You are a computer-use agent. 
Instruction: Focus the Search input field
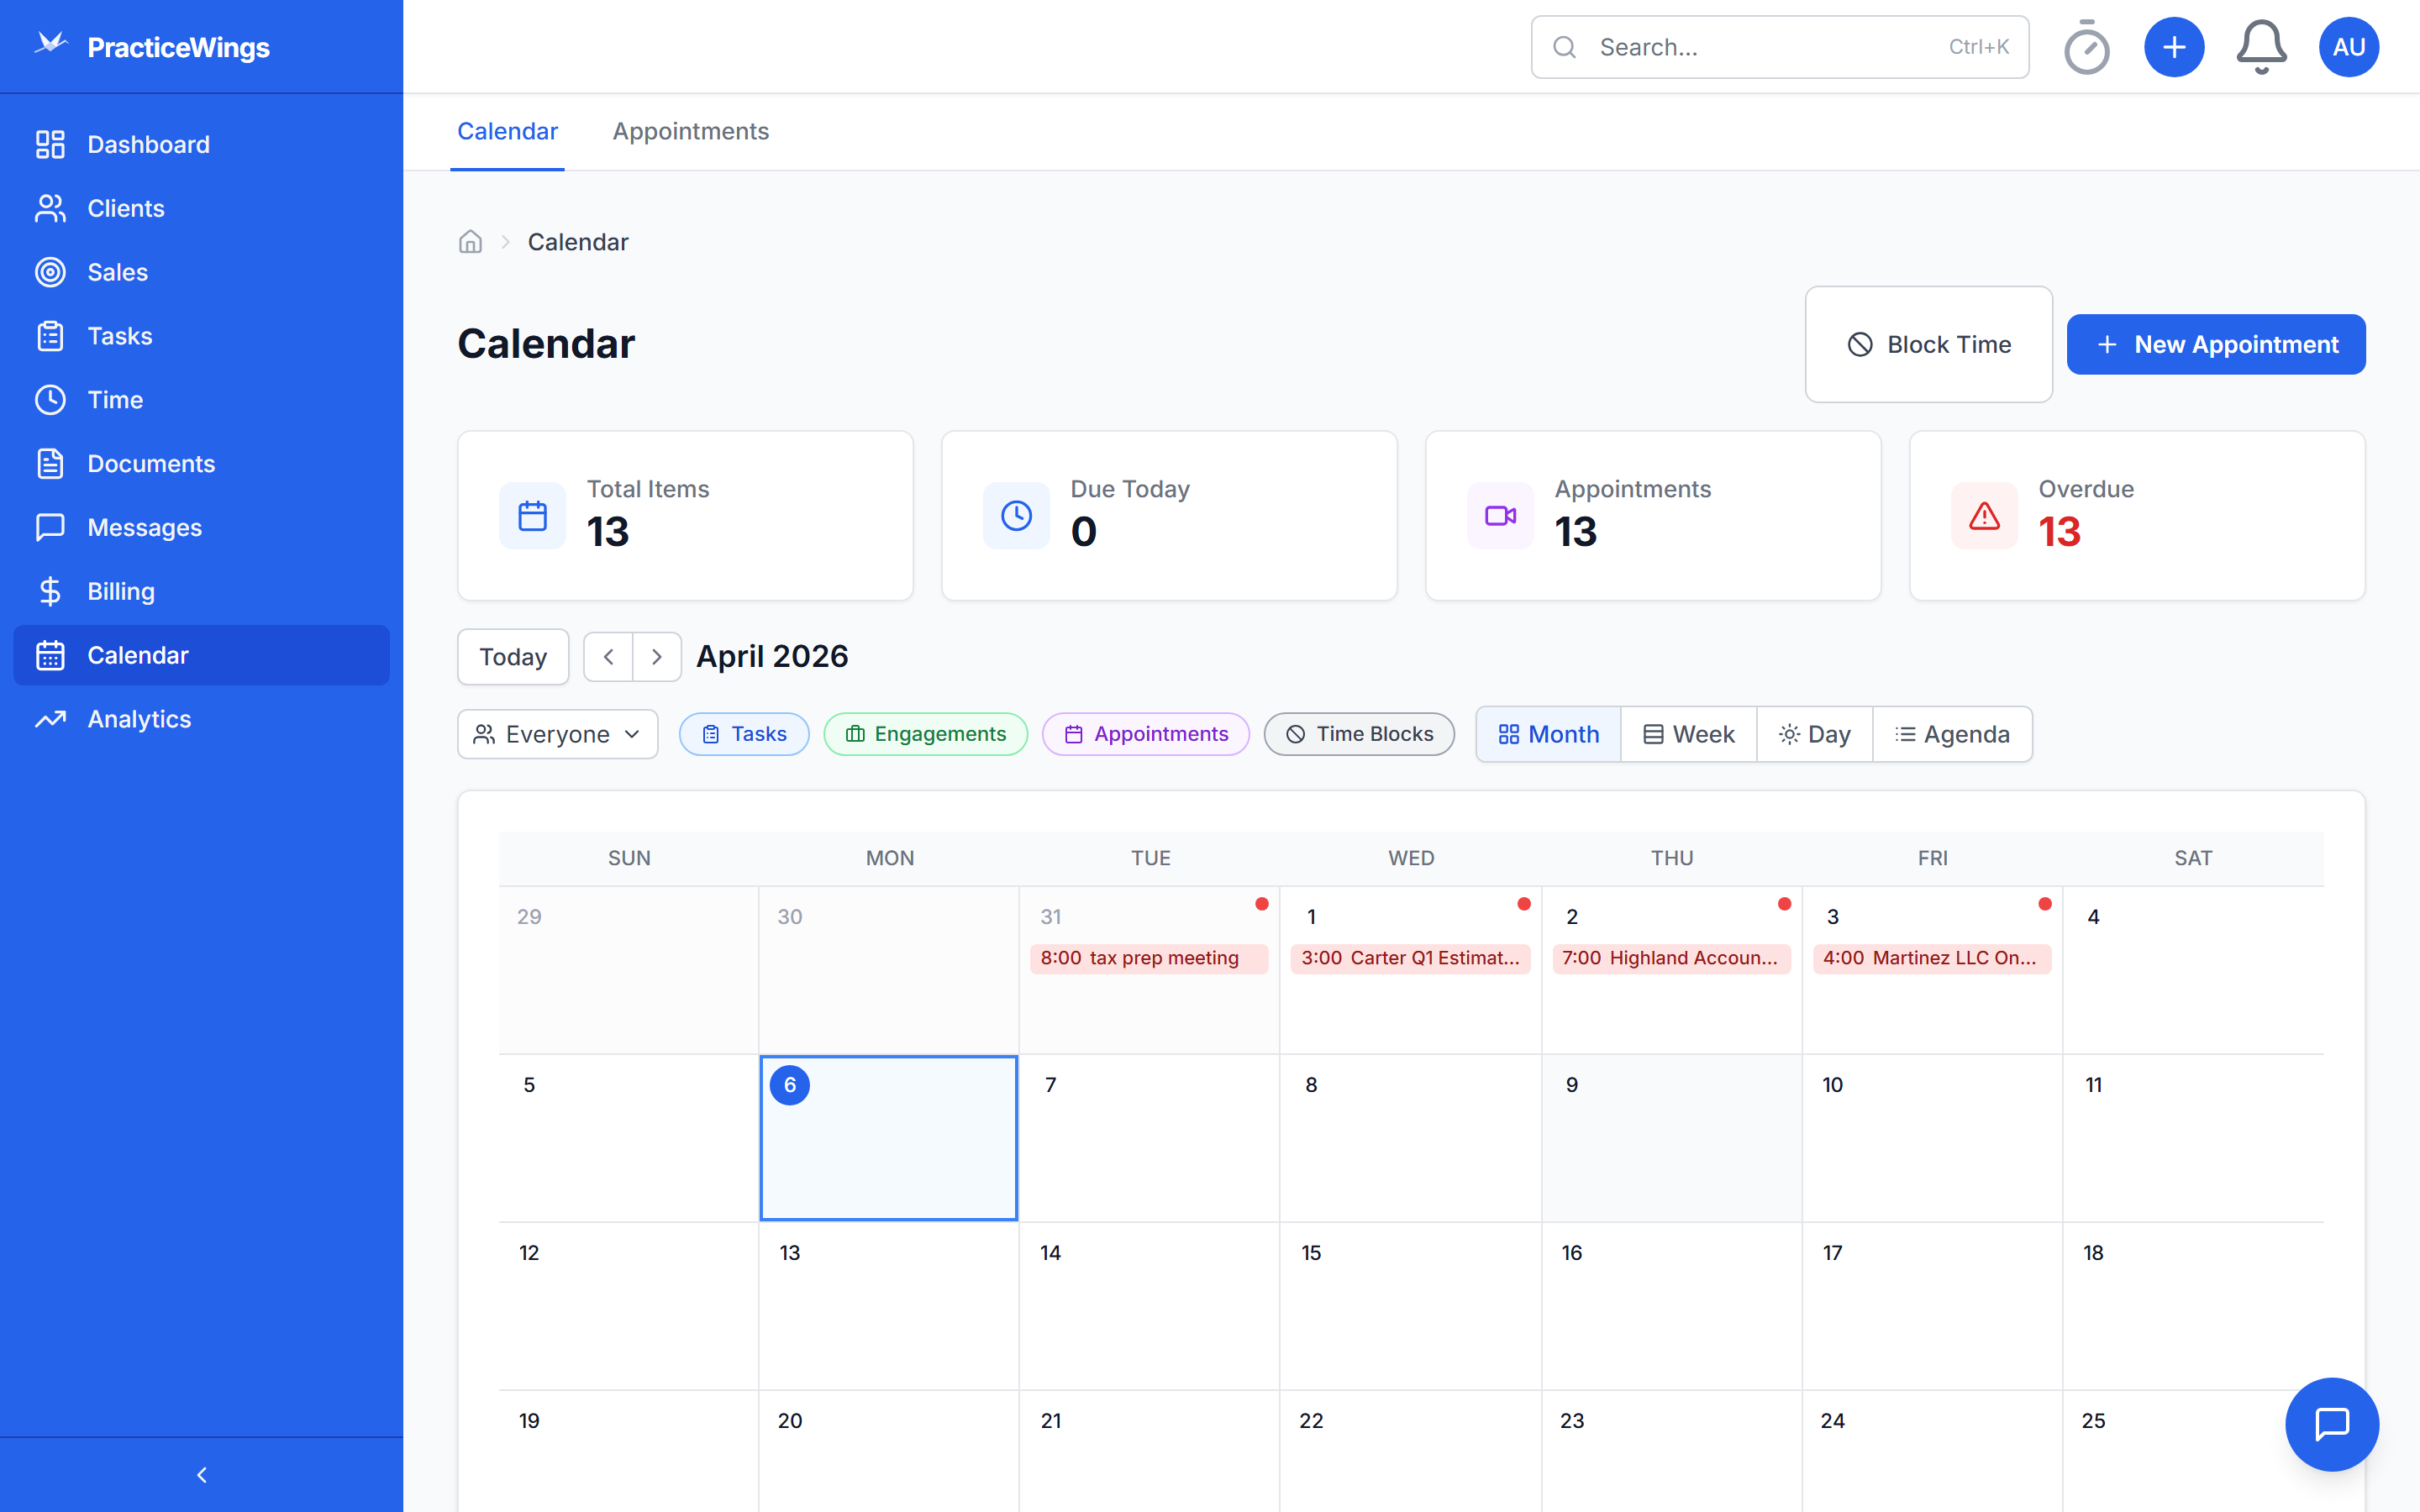point(1780,47)
